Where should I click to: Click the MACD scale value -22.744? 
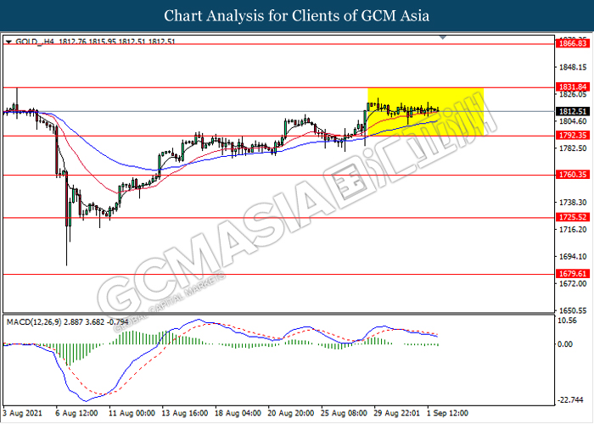pos(569,400)
